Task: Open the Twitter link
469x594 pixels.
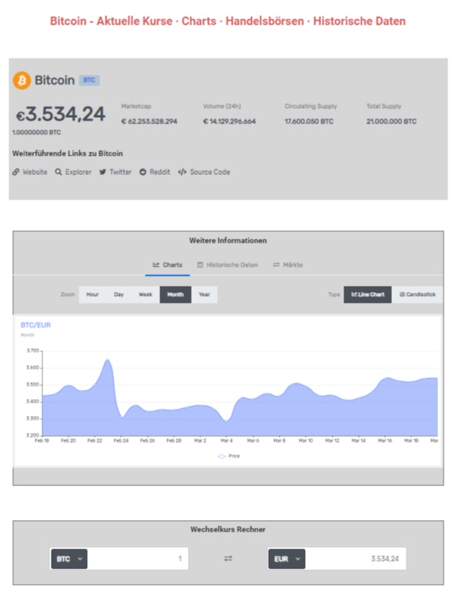Action: tap(116, 172)
